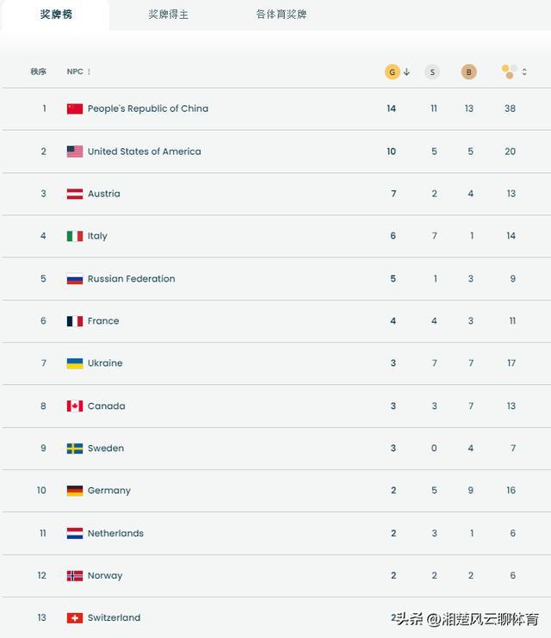Screen dimensions: 551x638
Task: Open the Russian Federation team link
Action: pyautogui.click(x=131, y=279)
